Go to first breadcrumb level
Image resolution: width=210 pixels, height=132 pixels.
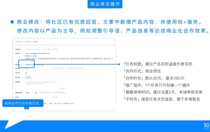coord(19,41)
